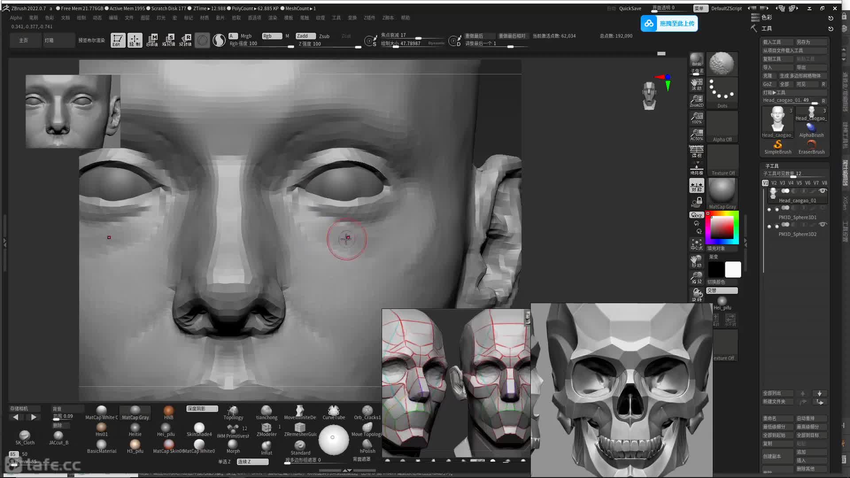Viewport: 850px width, 478px height.
Task: Click the Rotate (旋转) canvas icon
Action: [696, 295]
